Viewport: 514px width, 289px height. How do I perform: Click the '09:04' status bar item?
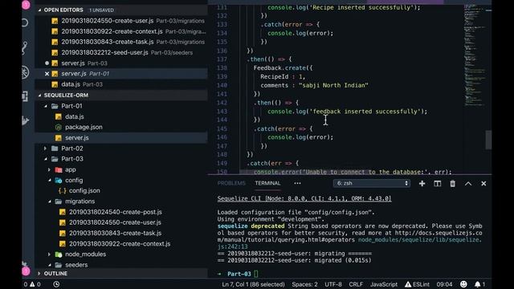pyautogui.click(x=444, y=284)
